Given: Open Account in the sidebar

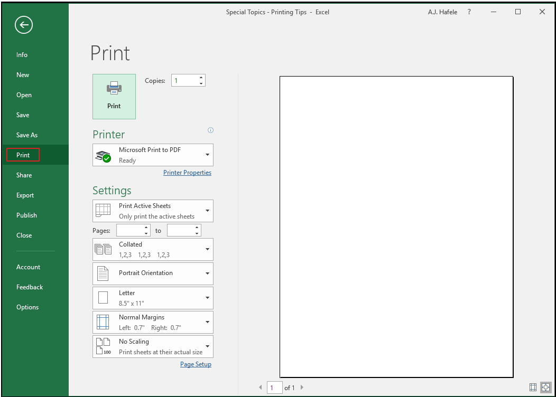Looking at the screenshot, I should click(x=29, y=267).
